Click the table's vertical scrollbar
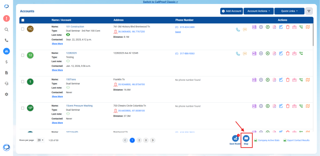The width and height of the screenshot is (320, 156). click(x=313, y=35)
